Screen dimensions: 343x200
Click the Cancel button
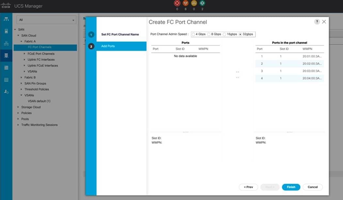313,187
